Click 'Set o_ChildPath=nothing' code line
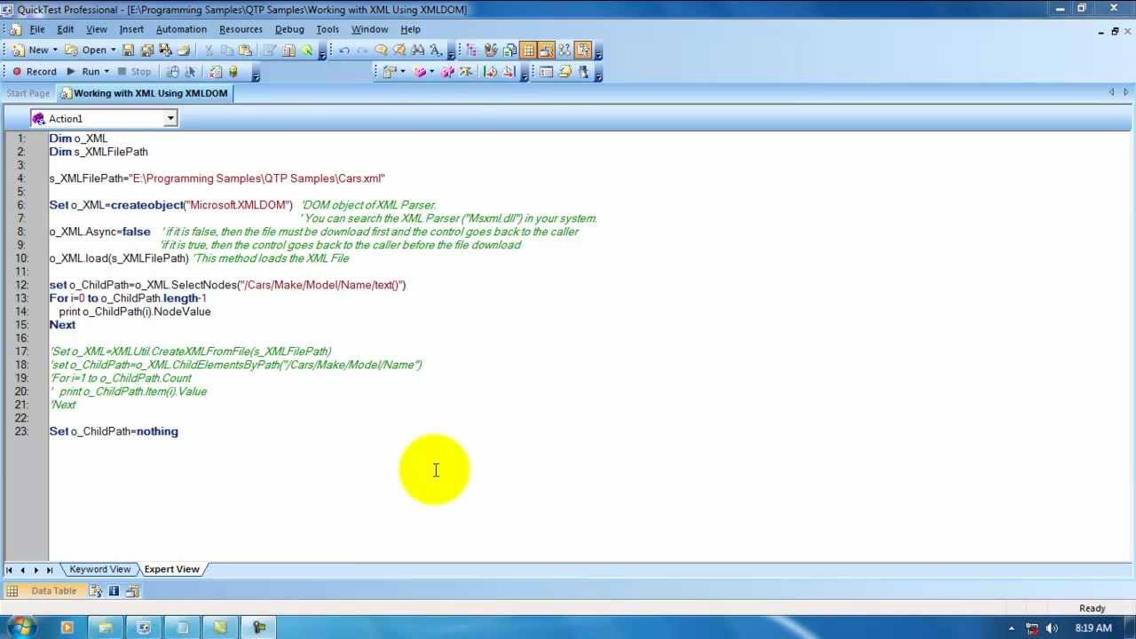The image size is (1136, 639). 114,431
